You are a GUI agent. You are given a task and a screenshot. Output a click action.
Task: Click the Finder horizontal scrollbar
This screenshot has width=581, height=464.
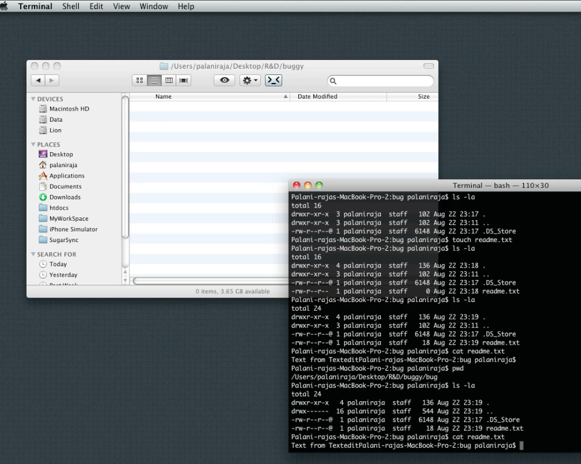(x=211, y=281)
